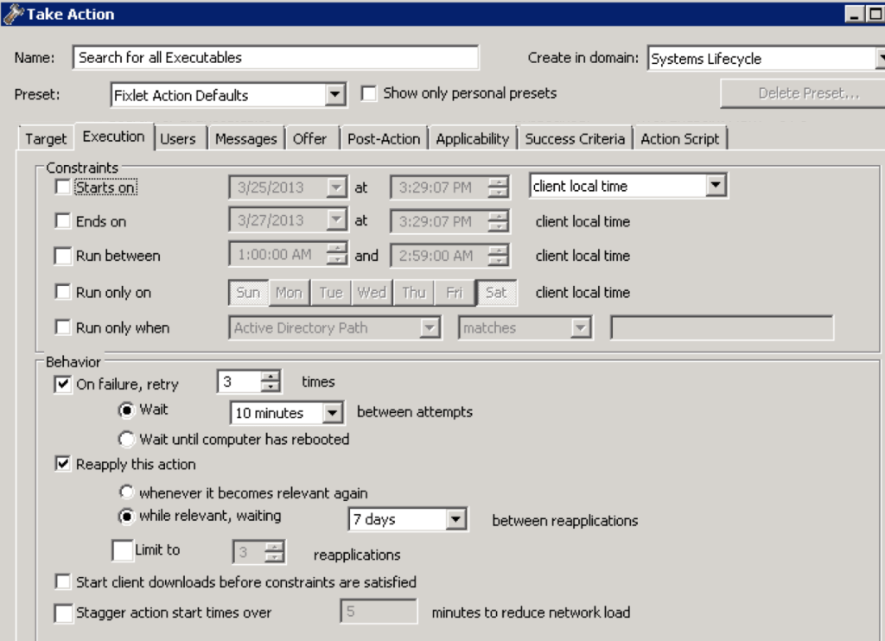Check Stagger action start times over
Image resolution: width=885 pixels, height=641 pixels.
pyautogui.click(x=63, y=613)
